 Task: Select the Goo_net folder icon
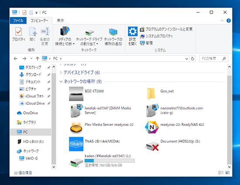(x=151, y=94)
